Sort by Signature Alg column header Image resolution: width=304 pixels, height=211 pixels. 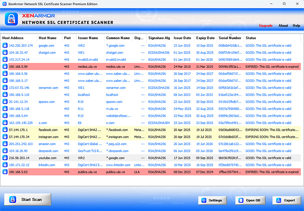click(159, 38)
